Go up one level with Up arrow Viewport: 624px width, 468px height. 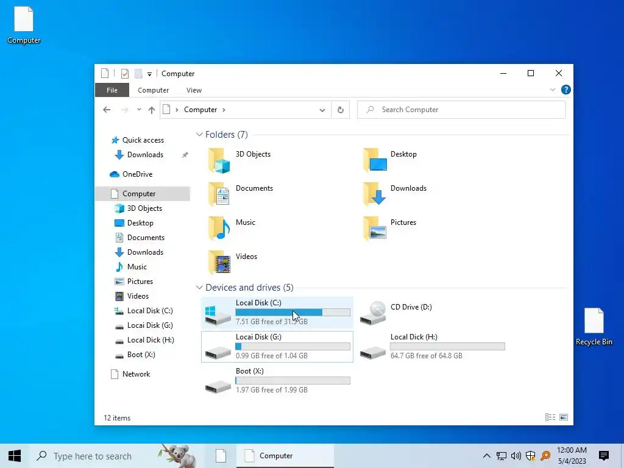152,110
